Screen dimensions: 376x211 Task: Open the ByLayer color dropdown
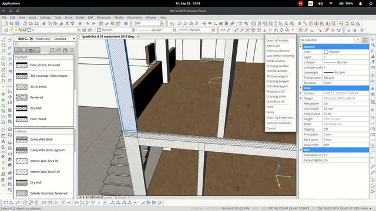pyautogui.click(x=133, y=30)
